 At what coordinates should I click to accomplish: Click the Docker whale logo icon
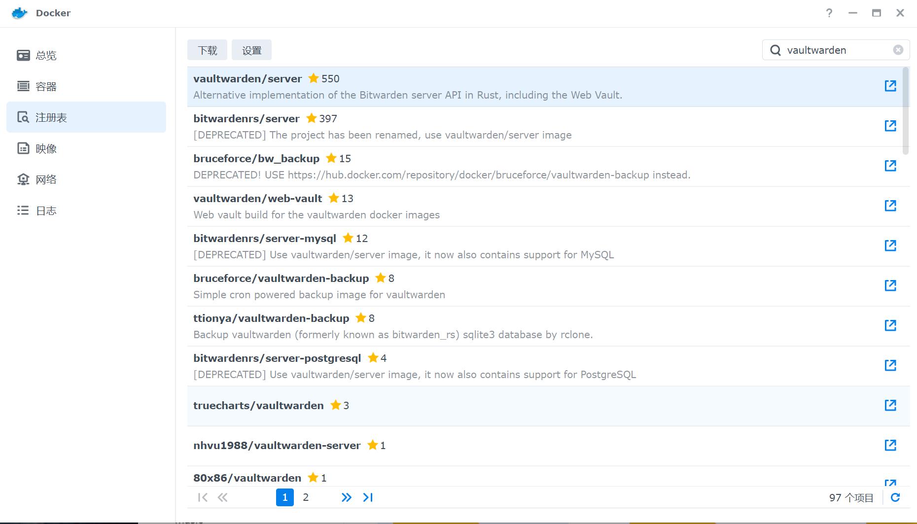coord(19,13)
